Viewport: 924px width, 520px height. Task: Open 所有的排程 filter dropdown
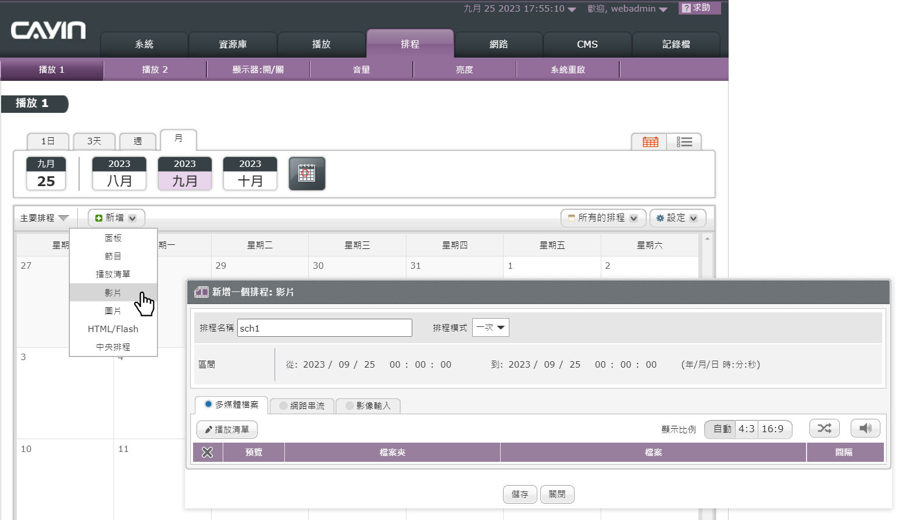pos(603,218)
